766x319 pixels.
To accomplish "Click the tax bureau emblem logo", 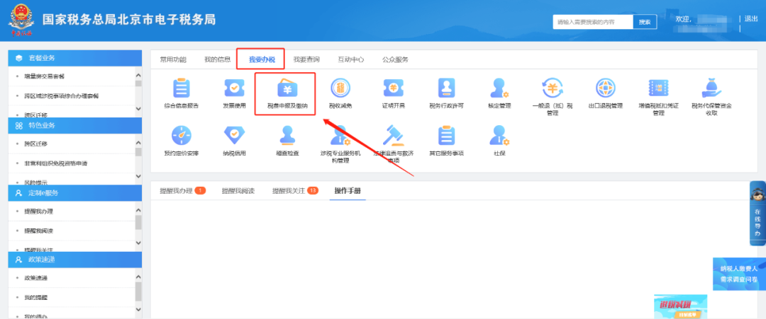I will [x=21, y=20].
